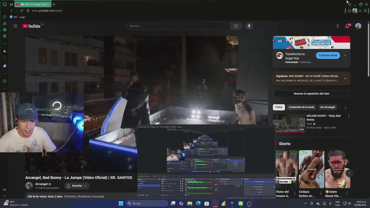Open a new browser tab

coord(54,4)
